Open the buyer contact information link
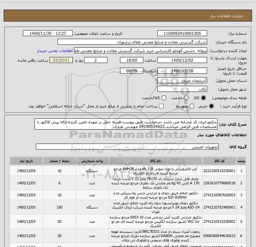Viewport: 256px width, 247px height. (x=55, y=51)
